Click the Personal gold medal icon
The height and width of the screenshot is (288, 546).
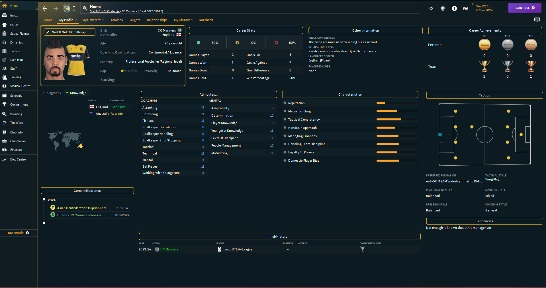(x=484, y=45)
